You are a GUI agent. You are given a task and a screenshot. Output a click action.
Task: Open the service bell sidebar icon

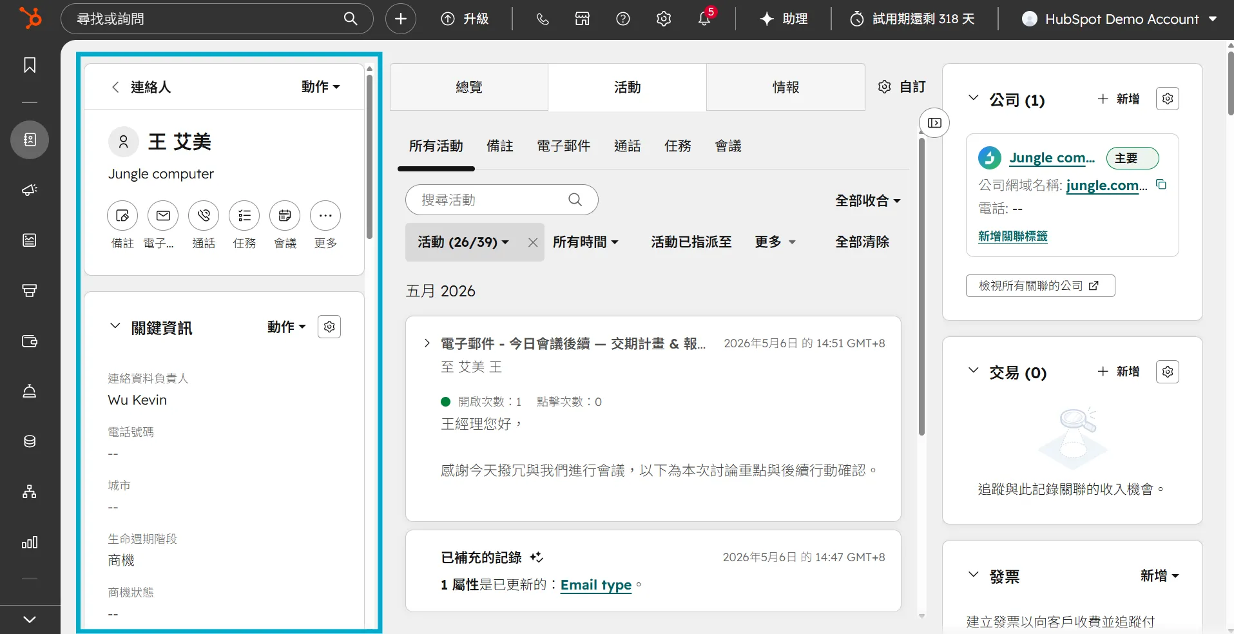pyautogui.click(x=30, y=391)
